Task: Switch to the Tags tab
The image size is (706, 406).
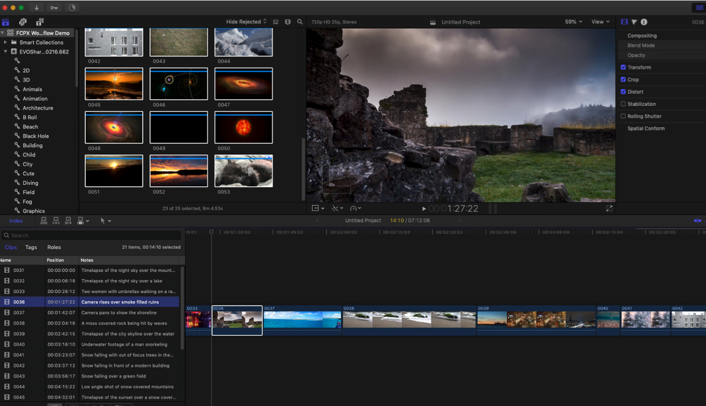Action: click(31, 248)
